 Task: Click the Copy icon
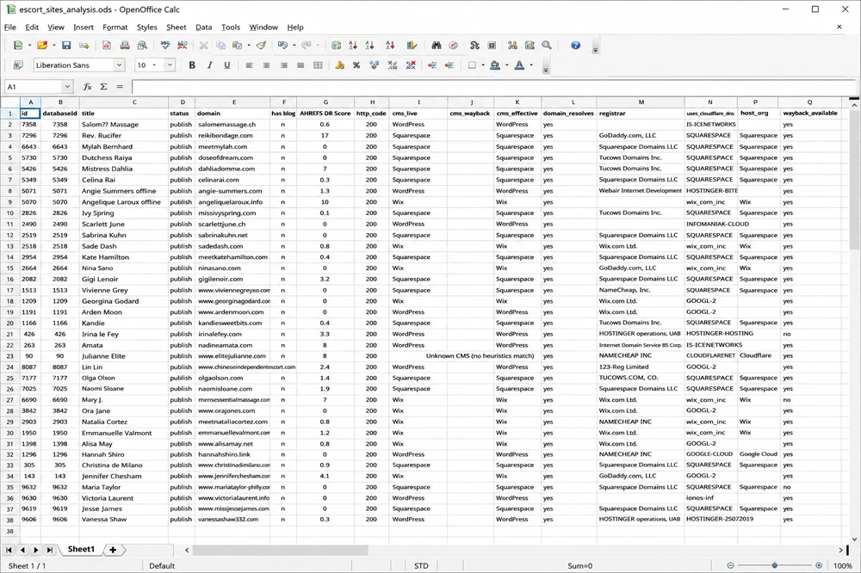(x=220, y=46)
